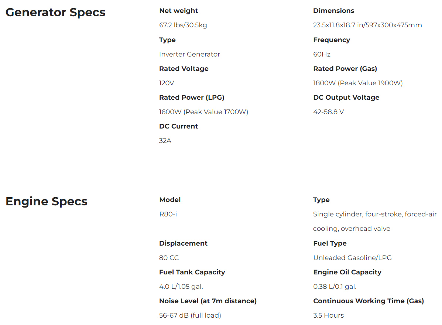Select the Net weight label

178,11
